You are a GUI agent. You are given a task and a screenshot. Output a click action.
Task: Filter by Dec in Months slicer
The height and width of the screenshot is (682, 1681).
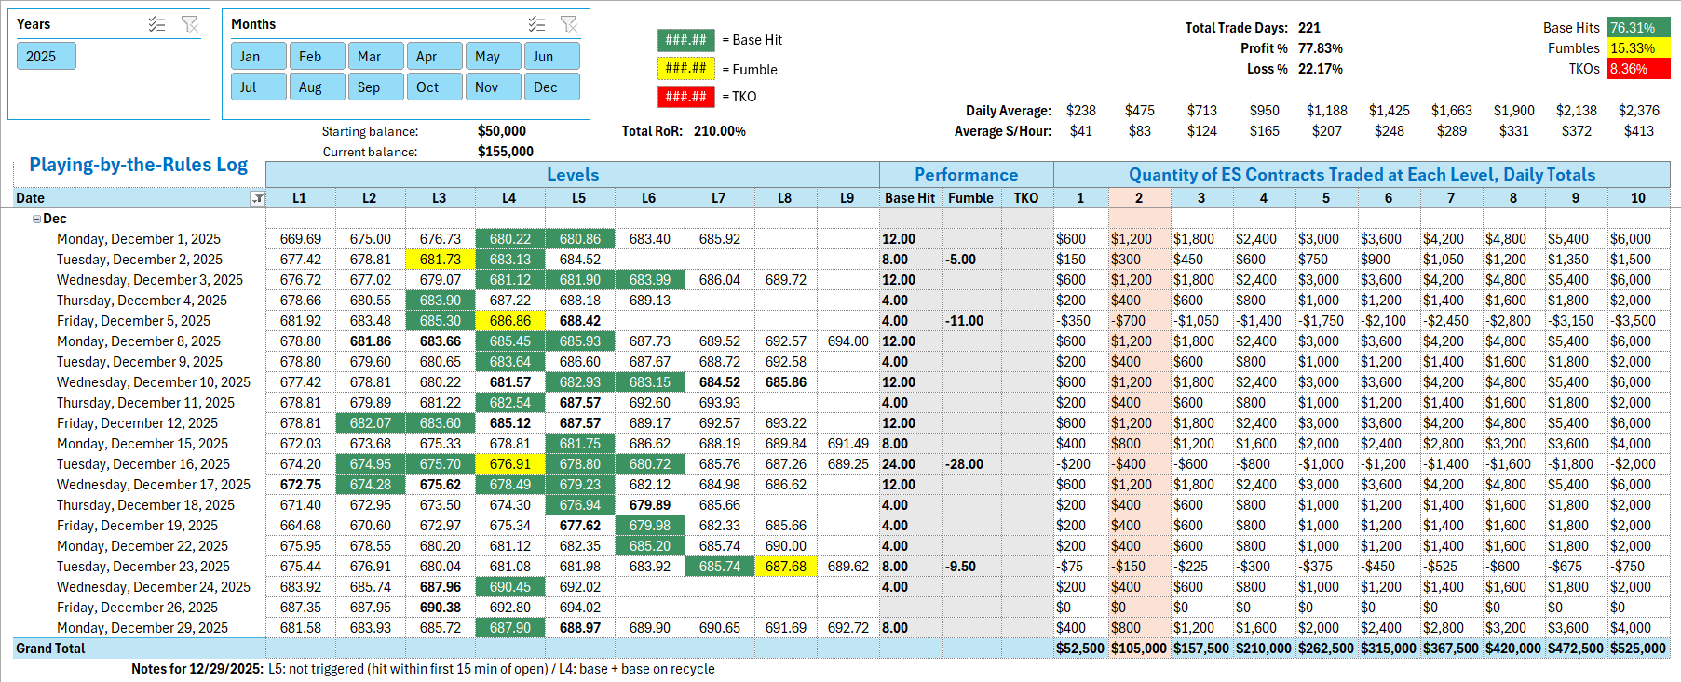(551, 87)
